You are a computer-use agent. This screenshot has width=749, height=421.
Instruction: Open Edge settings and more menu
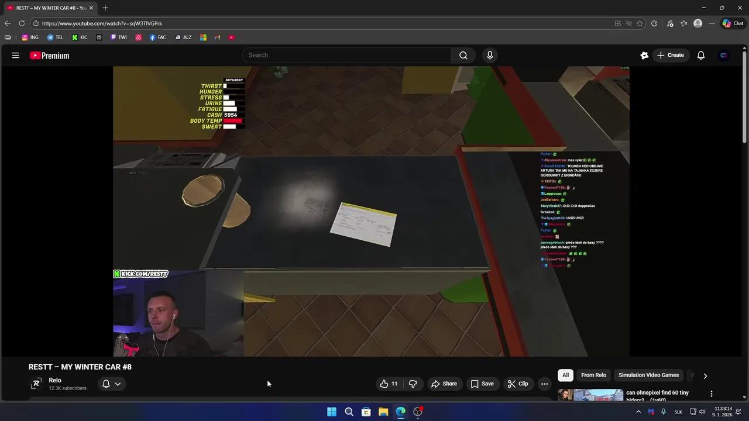click(x=712, y=23)
